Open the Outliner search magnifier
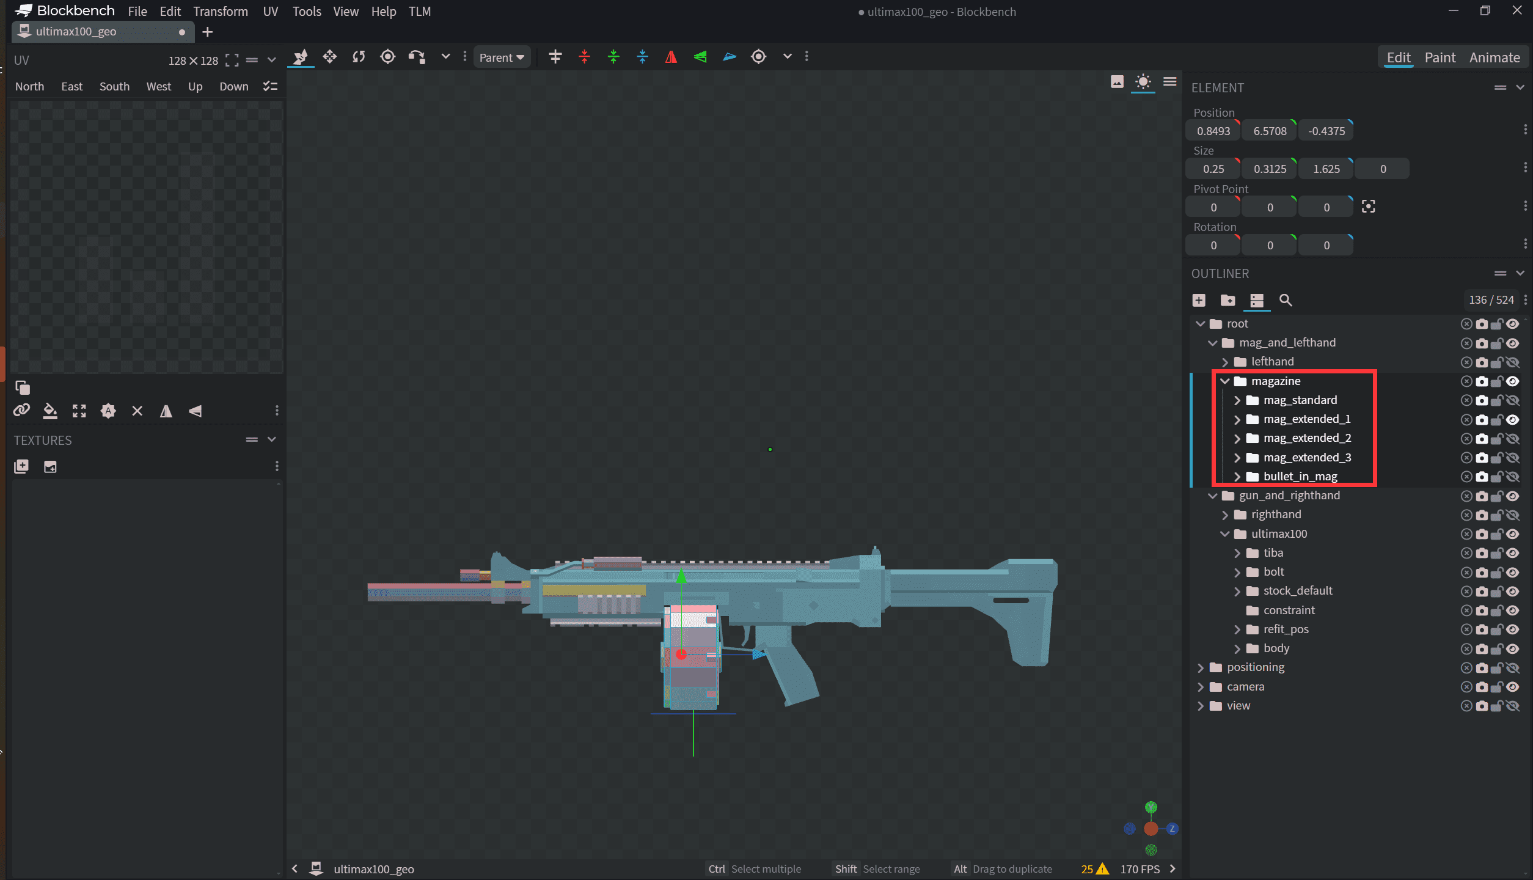This screenshot has width=1533, height=880. 1286,300
